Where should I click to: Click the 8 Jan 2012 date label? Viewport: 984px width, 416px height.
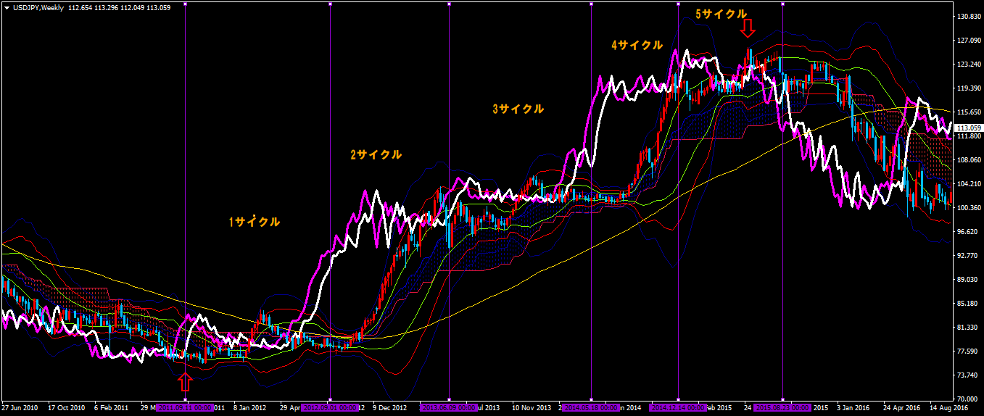coord(250,408)
